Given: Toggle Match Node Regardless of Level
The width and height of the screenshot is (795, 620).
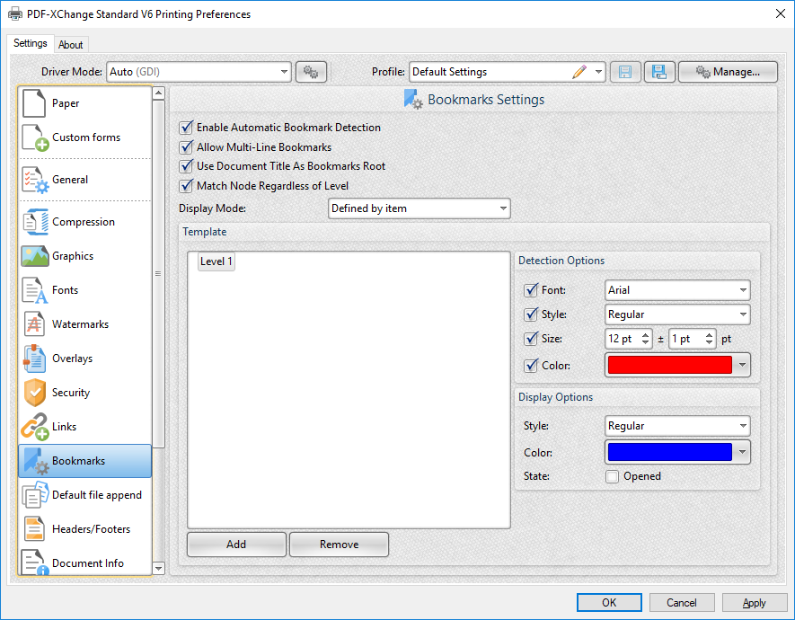Looking at the screenshot, I should coord(186,186).
